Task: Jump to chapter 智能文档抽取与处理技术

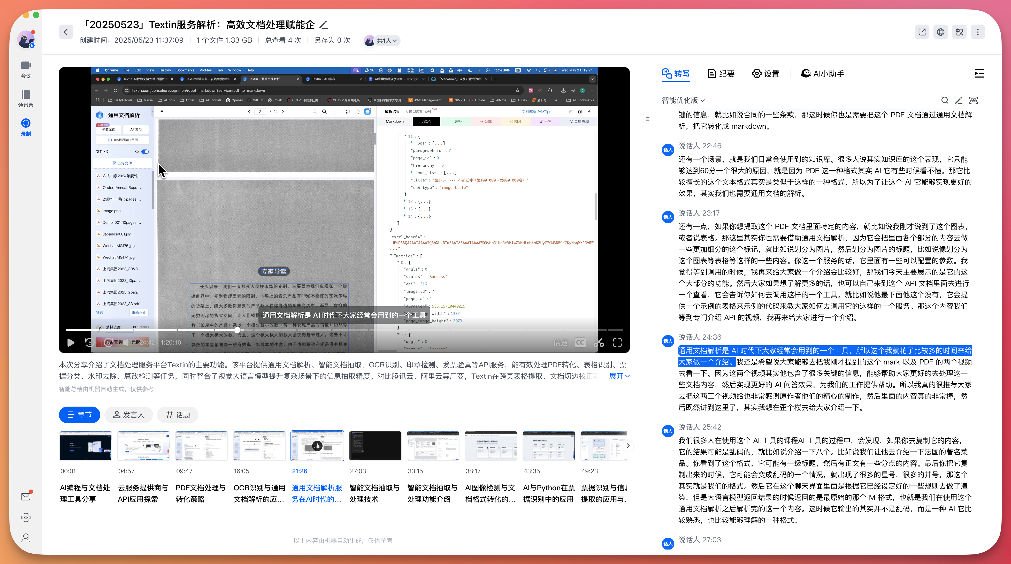Action: point(374,493)
